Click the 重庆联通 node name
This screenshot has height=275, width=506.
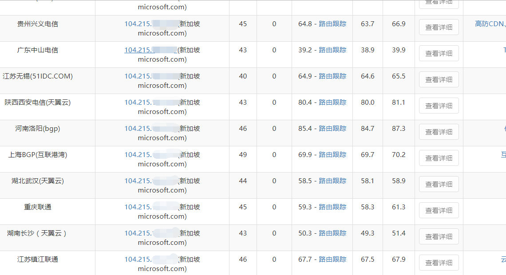point(37,207)
